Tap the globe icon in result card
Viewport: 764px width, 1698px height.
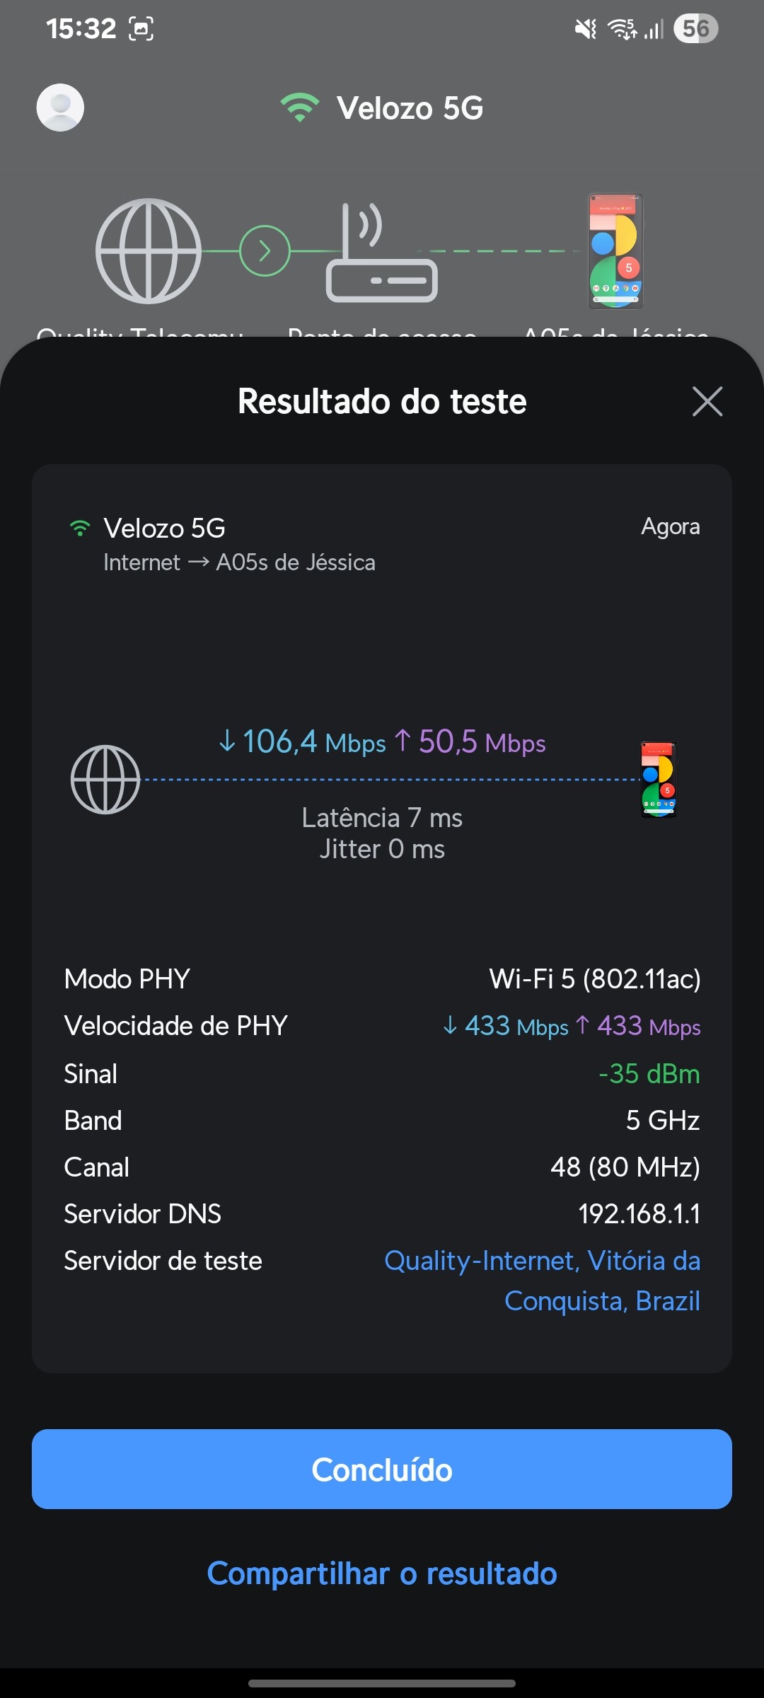click(105, 779)
